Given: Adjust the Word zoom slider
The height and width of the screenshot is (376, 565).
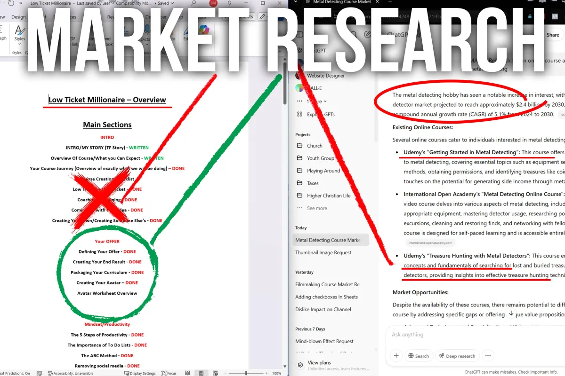Looking at the screenshot, I should [x=245, y=373].
